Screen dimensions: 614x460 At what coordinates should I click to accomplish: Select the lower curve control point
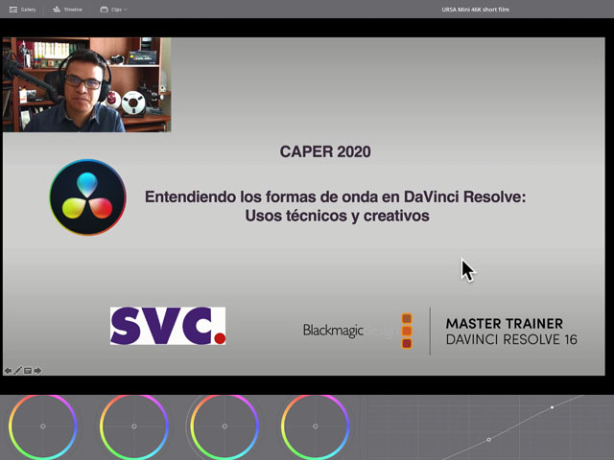[x=488, y=440]
